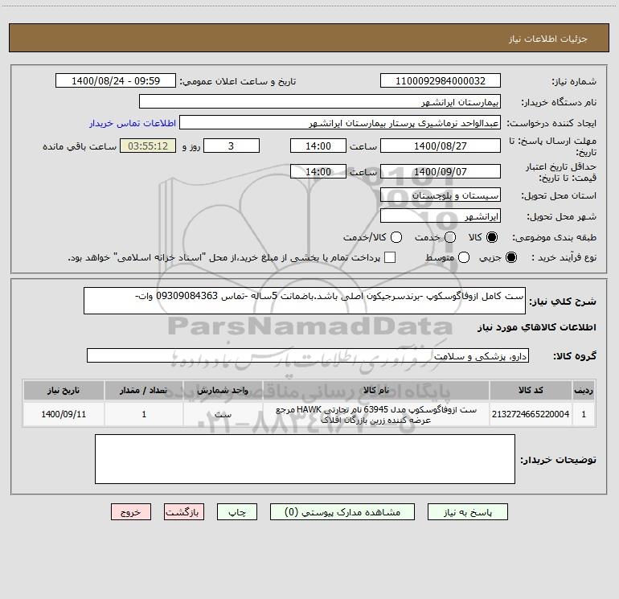Click the request creator field عبدالواحد نرماشیری
This screenshot has height=599, width=619.
pos(340,122)
